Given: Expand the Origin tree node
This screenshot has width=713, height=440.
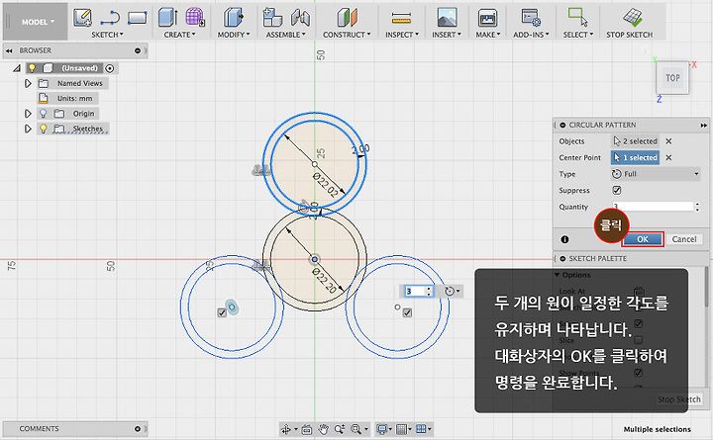Looking at the screenshot, I should click(x=28, y=113).
